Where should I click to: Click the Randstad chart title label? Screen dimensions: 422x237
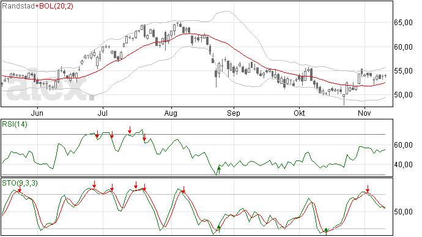pos(18,6)
